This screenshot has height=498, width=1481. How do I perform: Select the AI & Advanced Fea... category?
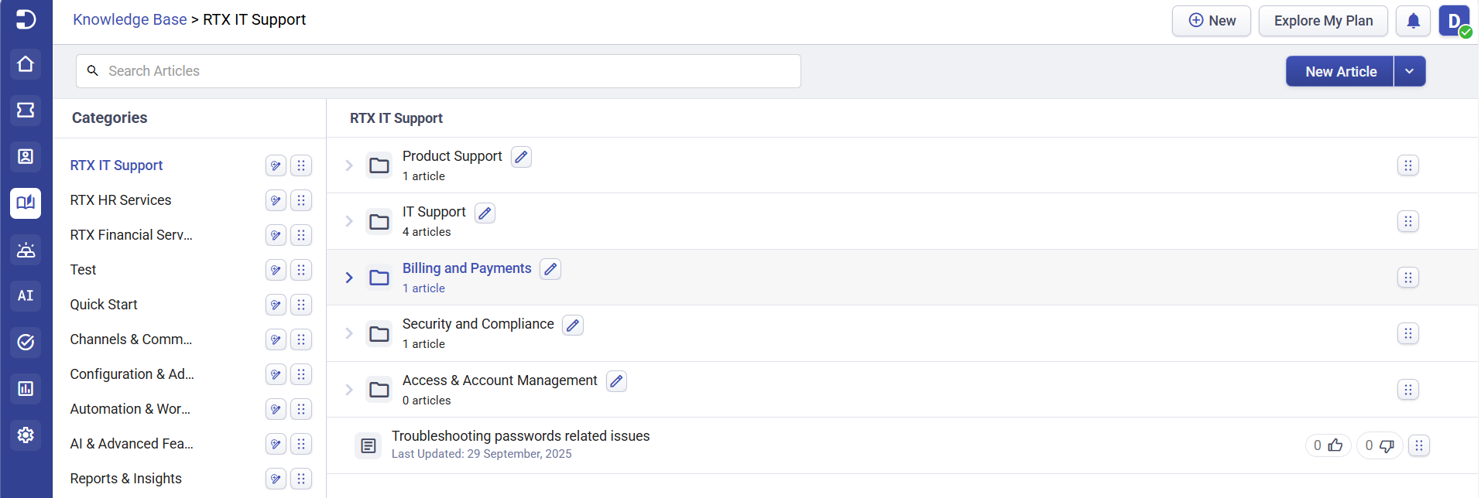pyautogui.click(x=132, y=444)
